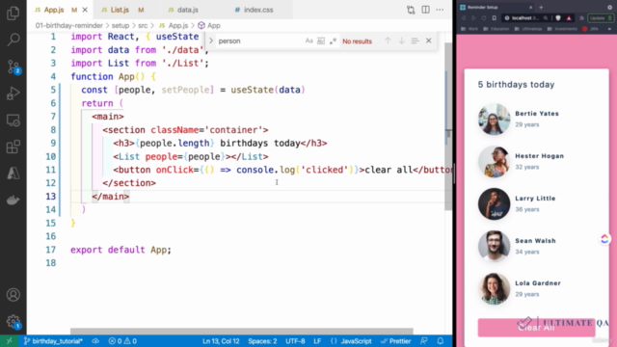Click the Prettier status bar item
The width and height of the screenshot is (617, 347).
(x=396, y=341)
